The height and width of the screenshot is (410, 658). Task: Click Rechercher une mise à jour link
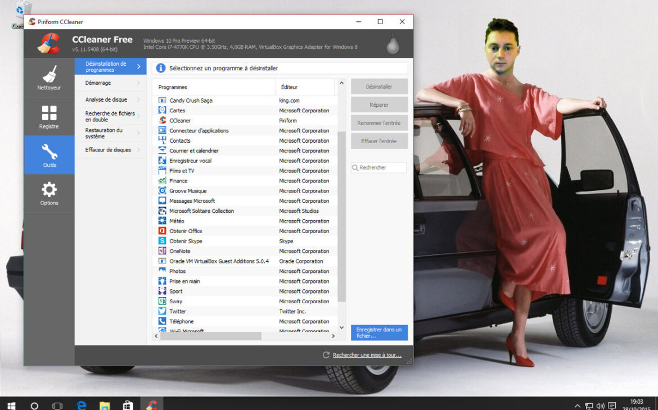367,355
